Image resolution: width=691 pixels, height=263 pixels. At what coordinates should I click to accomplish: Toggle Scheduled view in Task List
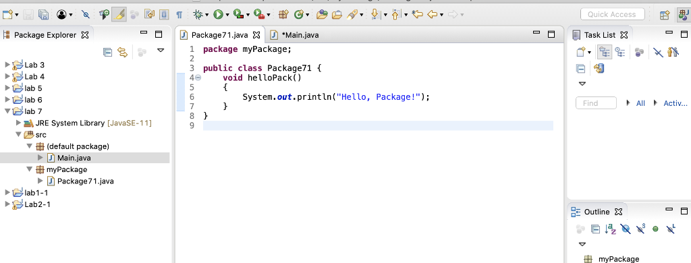click(x=620, y=53)
